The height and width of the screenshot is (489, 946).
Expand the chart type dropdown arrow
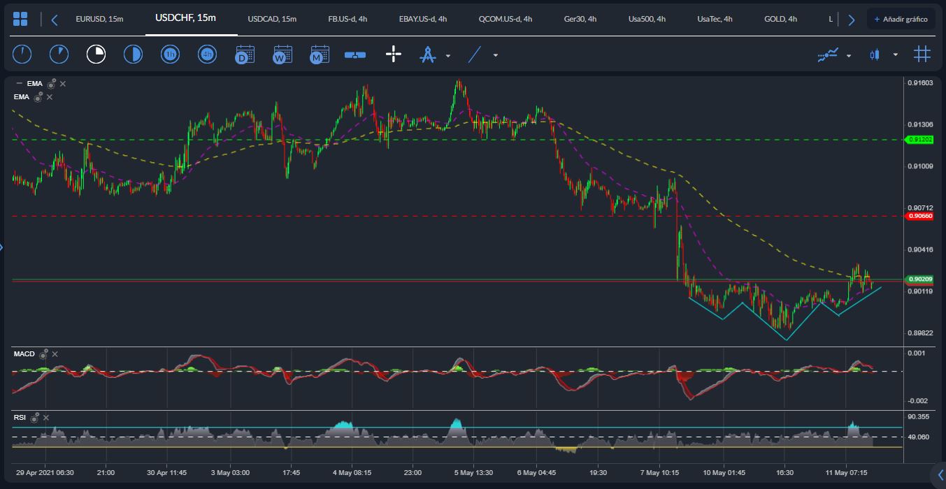point(896,55)
